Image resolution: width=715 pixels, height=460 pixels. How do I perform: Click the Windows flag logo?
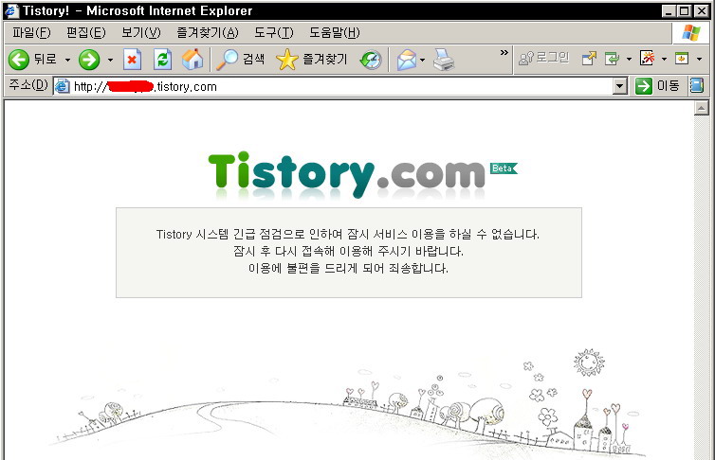[690, 33]
